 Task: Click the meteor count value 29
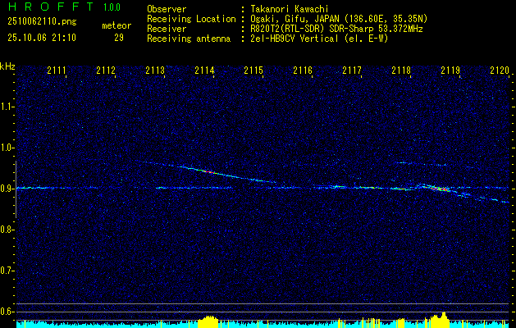coord(119,38)
